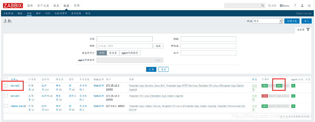Image resolution: width=315 pixels, height=122 pixels.
Task: Open the user profile icon
Action: (302, 6)
